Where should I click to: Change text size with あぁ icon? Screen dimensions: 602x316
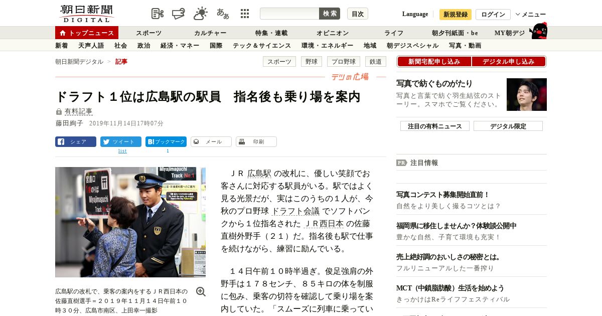coord(223,14)
